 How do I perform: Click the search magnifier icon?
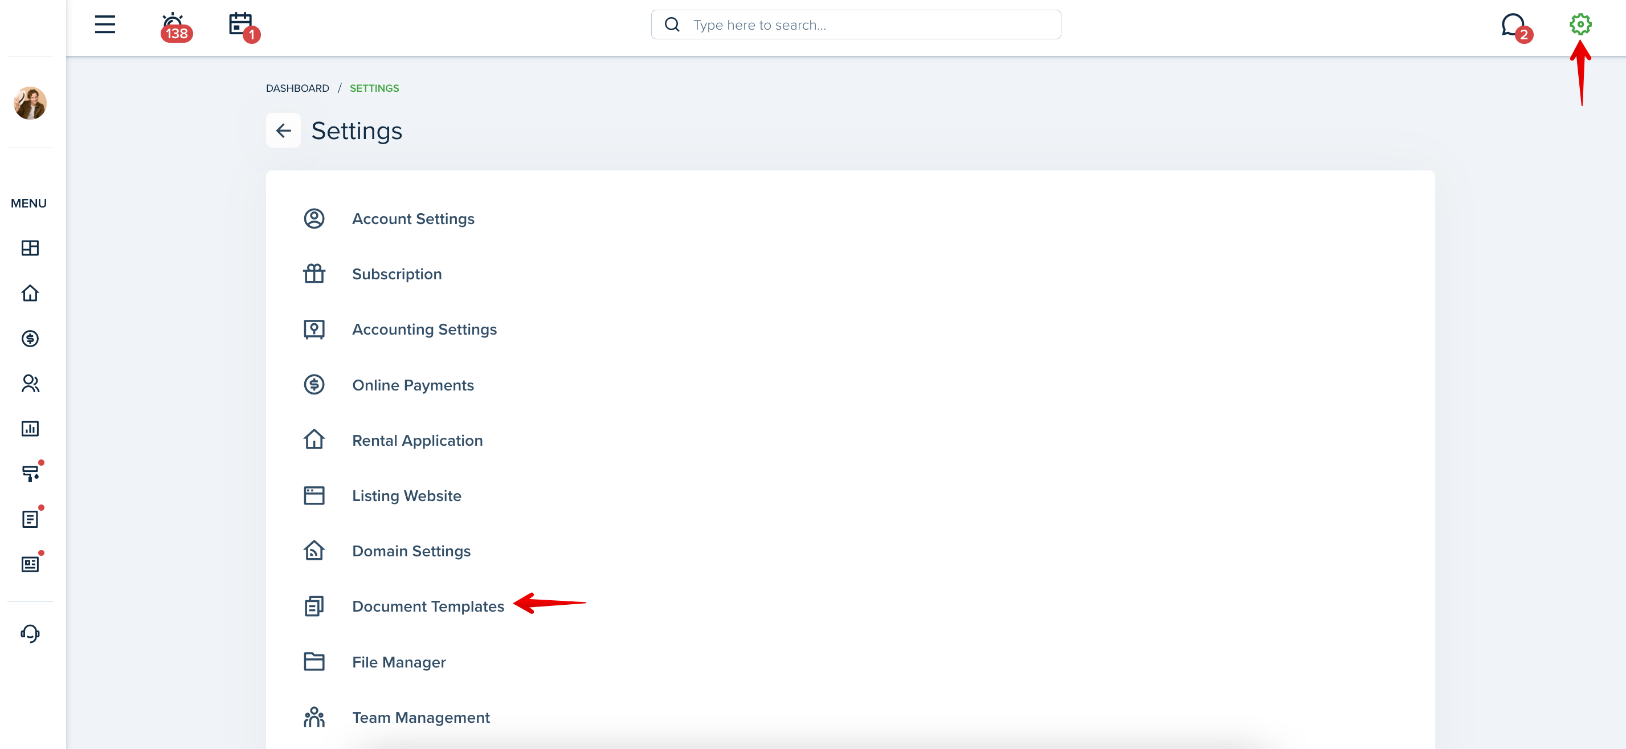pos(672,25)
